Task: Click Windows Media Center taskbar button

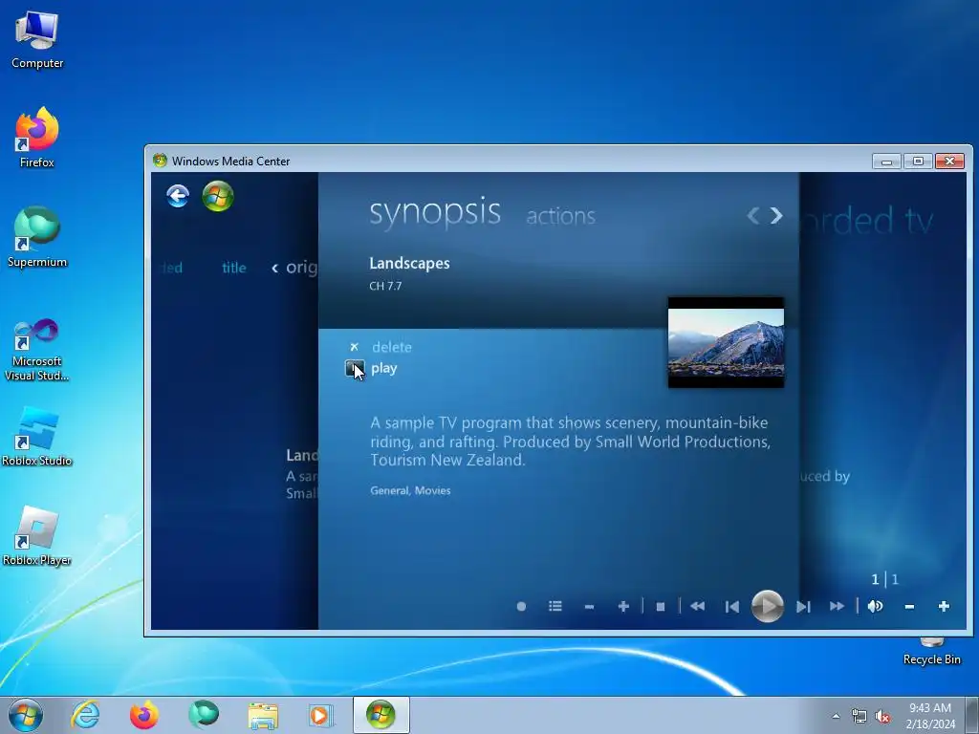Action: click(x=381, y=715)
